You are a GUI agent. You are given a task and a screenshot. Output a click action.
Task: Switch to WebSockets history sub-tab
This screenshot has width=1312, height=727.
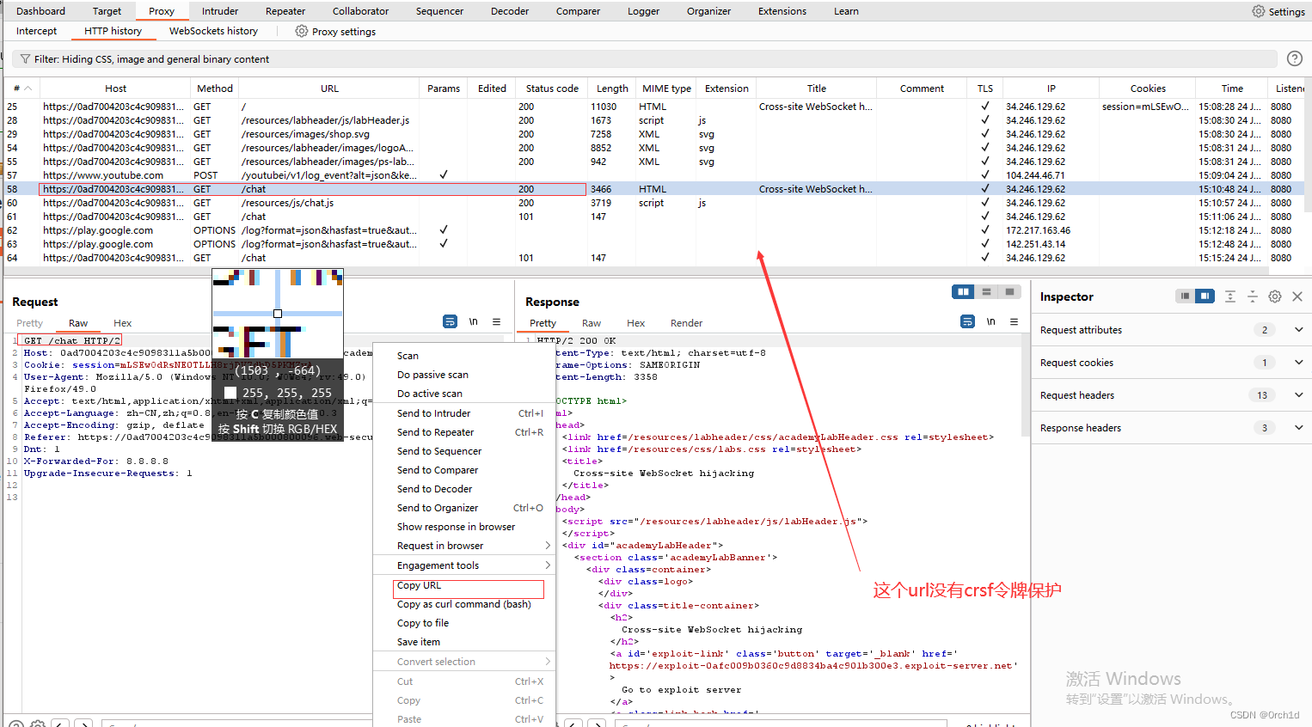click(213, 31)
